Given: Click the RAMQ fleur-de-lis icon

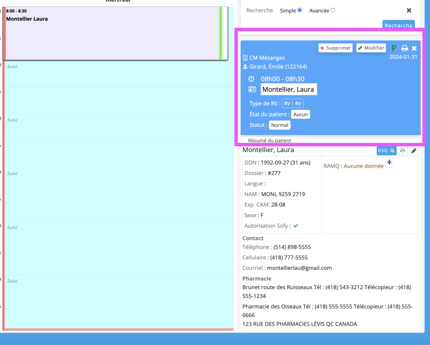Looking at the screenshot, I should coord(389,163).
